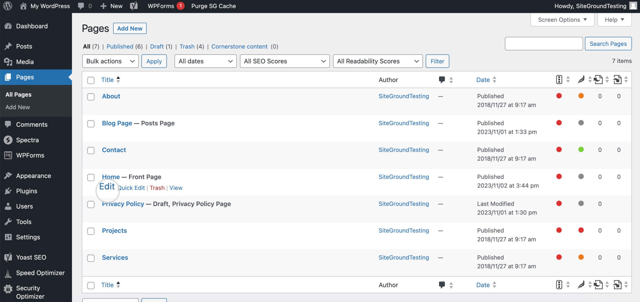
Task: Open the All dates dropdown
Action: (206, 61)
